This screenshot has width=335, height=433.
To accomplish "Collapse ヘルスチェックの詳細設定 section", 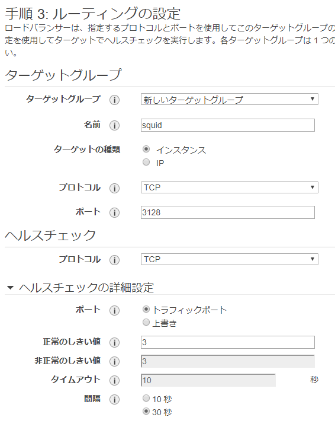I will (x=10, y=288).
